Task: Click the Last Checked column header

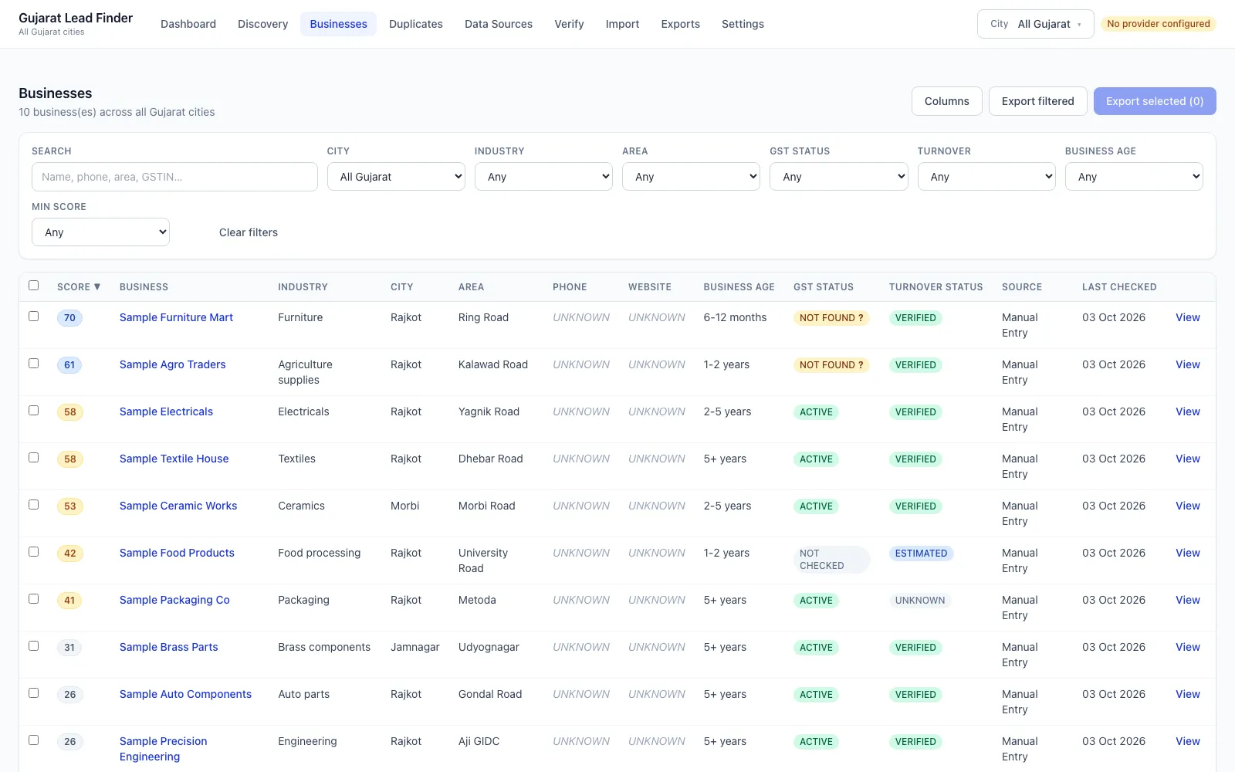Action: (x=1119, y=287)
